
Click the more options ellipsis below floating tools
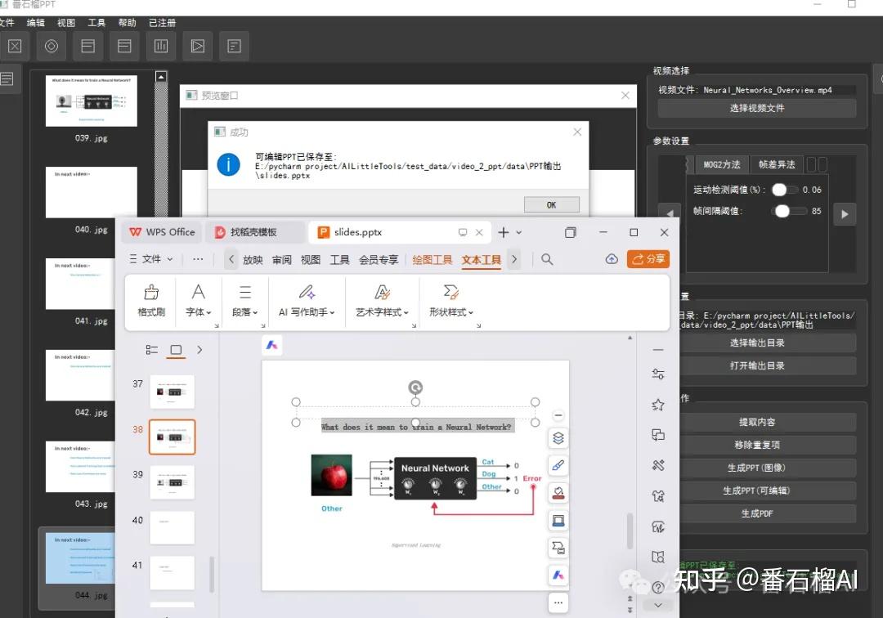pyautogui.click(x=558, y=602)
